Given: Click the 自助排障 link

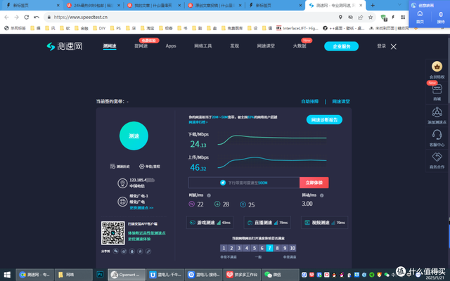Looking at the screenshot, I should (309, 101).
